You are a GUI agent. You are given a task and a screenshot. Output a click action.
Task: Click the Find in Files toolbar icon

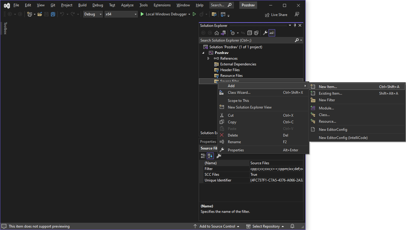pos(214,14)
